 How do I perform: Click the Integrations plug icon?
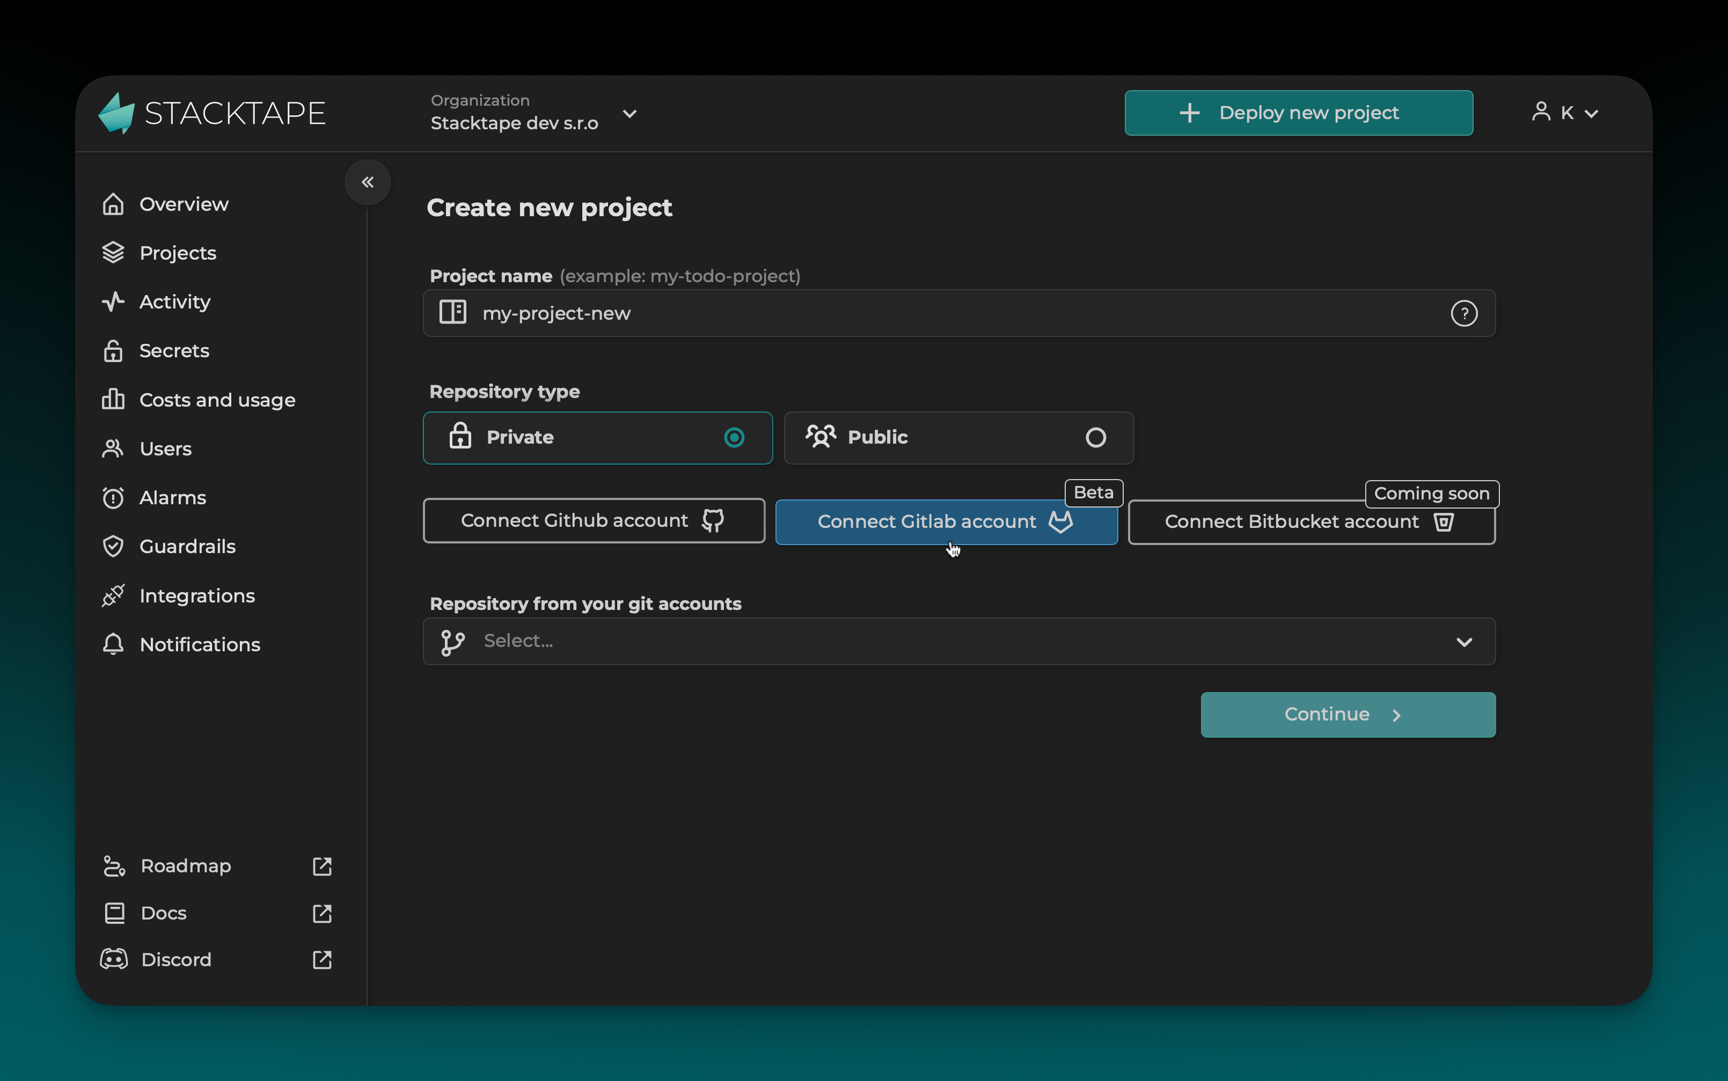pyautogui.click(x=113, y=595)
